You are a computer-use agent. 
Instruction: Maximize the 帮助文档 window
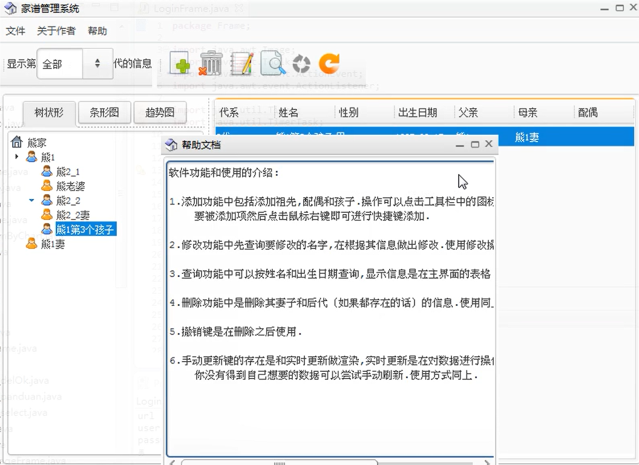[475, 144]
